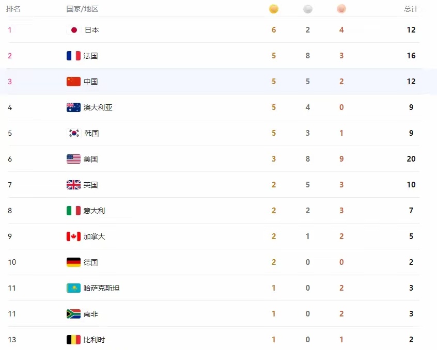Open the 英国 country link

tap(90, 185)
